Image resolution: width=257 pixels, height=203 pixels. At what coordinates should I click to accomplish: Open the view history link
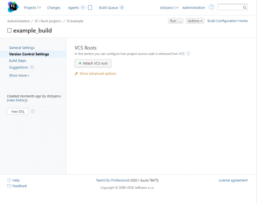pos(17,100)
